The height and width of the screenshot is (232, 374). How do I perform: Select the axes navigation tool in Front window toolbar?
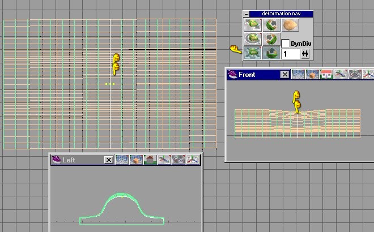(x=341, y=74)
